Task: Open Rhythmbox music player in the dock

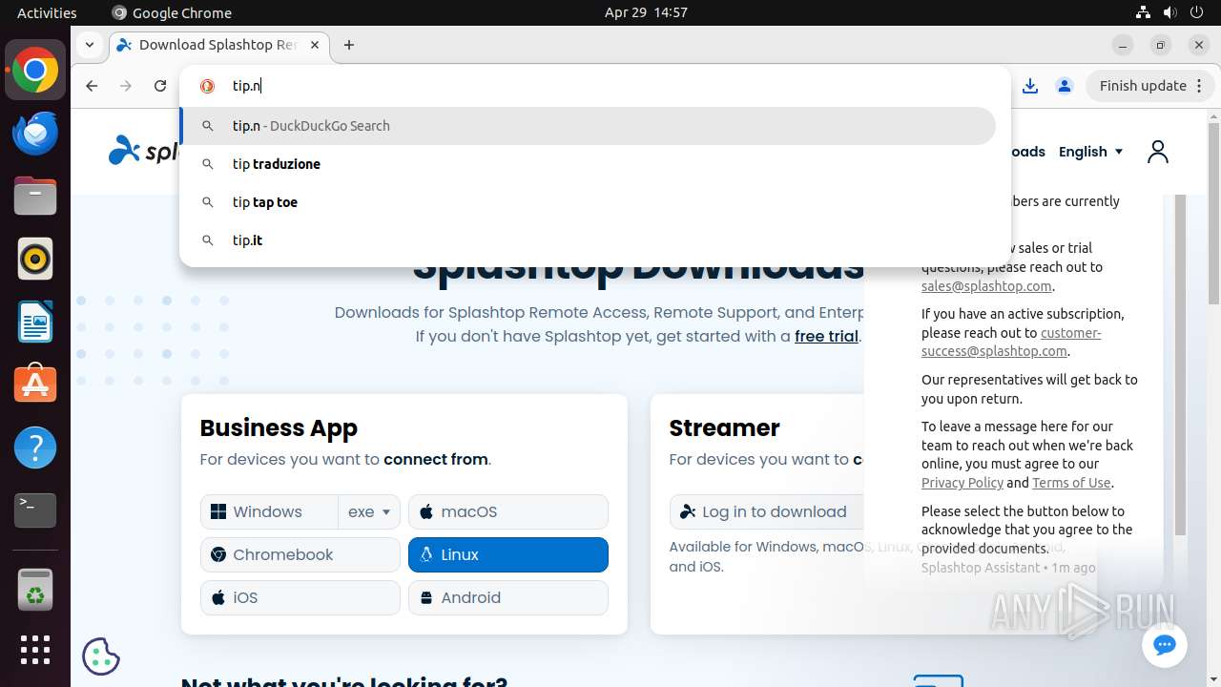Action: (x=35, y=260)
